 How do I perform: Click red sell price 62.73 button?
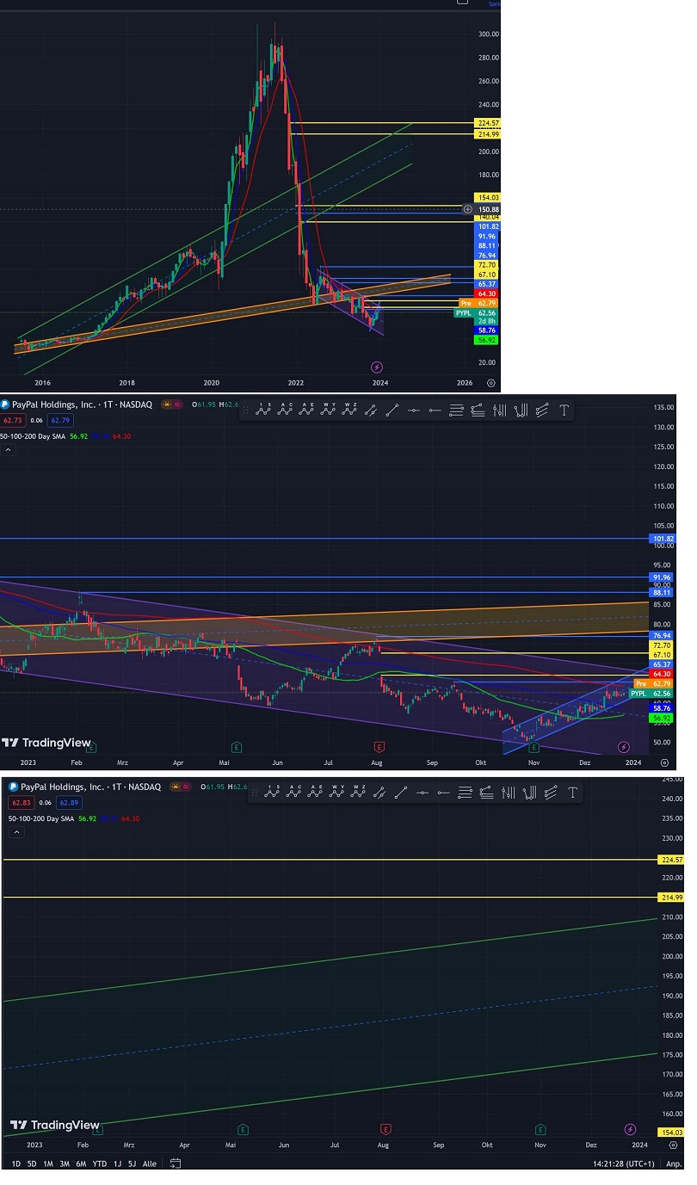coord(14,420)
